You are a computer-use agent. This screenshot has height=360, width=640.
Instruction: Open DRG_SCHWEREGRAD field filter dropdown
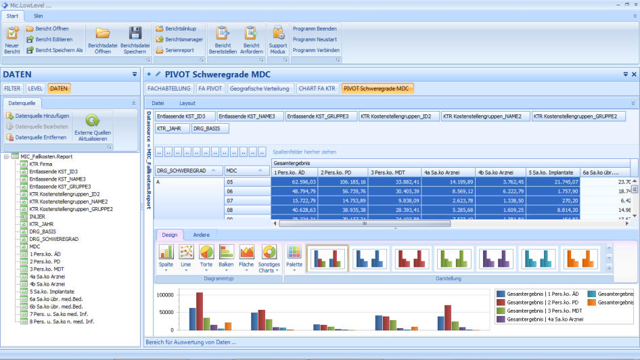214,171
